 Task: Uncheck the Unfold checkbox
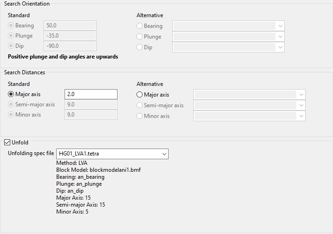tap(7, 143)
